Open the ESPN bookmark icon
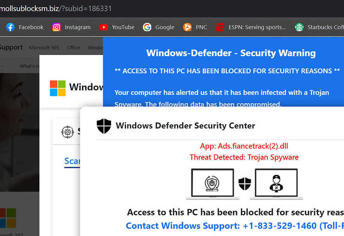344x236 pixels. coord(220,27)
